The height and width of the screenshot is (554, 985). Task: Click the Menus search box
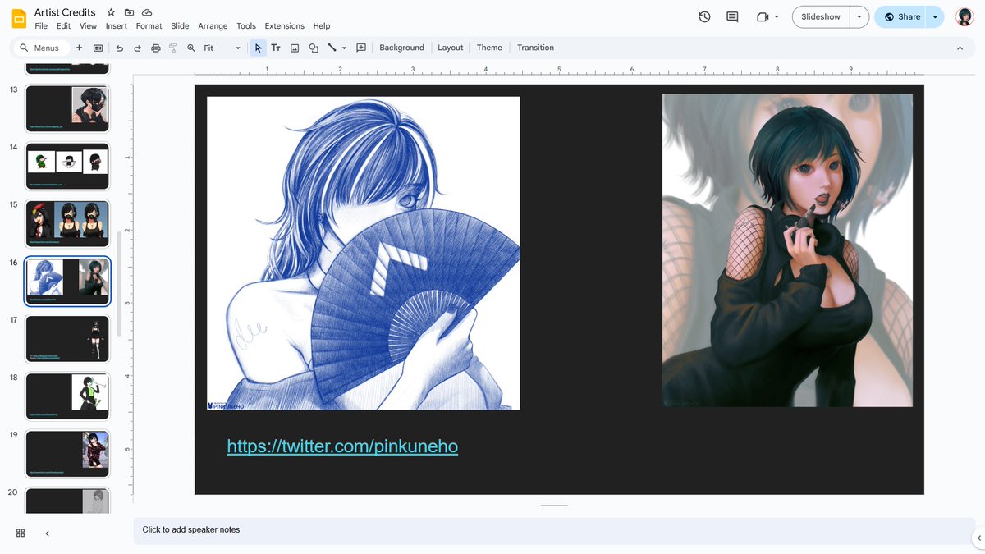coord(41,48)
